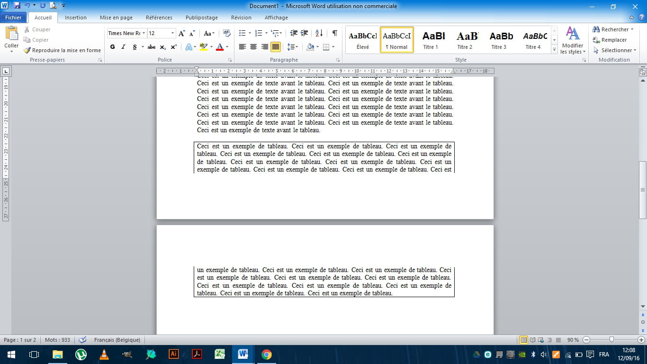Screen dimensions: 647x364
Task: Open the numbered list dropdown arrow
Action: pos(266,33)
